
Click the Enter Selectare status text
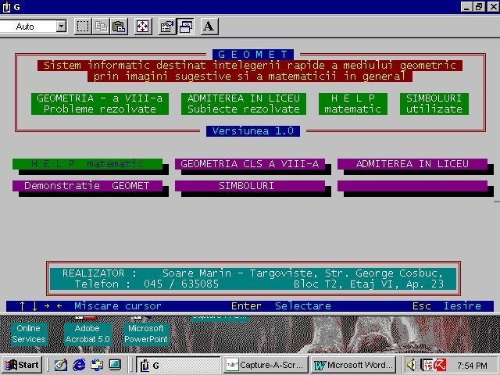click(281, 306)
